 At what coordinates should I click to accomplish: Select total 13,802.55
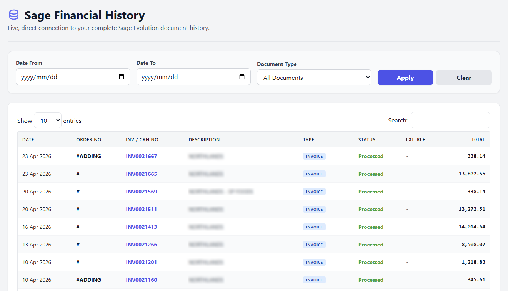pos(472,174)
